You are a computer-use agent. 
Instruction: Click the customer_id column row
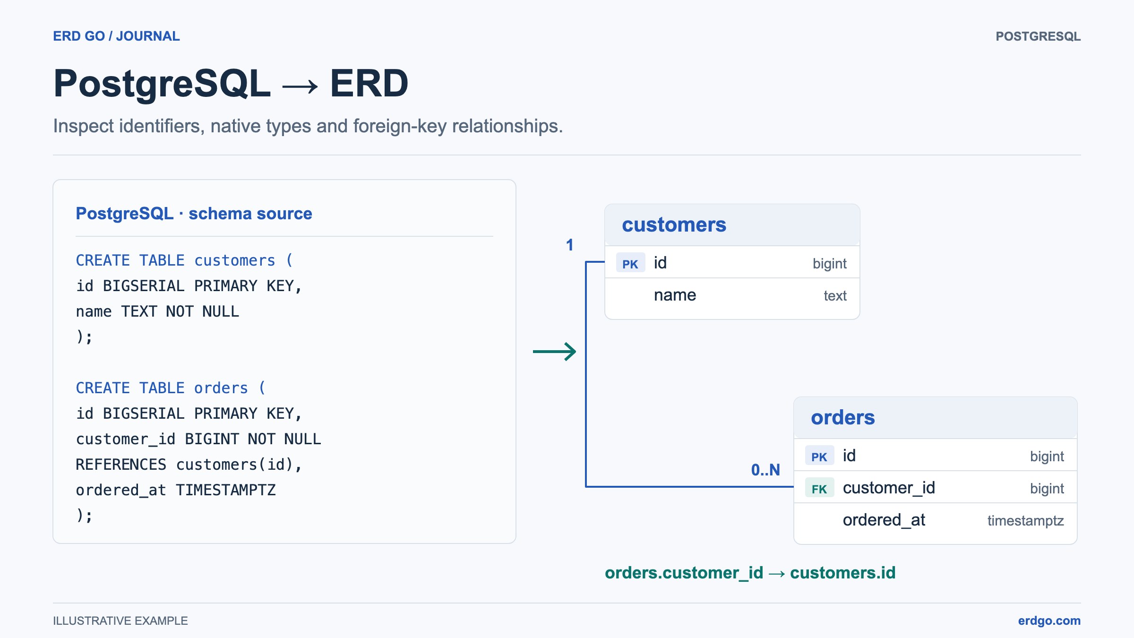click(936, 487)
